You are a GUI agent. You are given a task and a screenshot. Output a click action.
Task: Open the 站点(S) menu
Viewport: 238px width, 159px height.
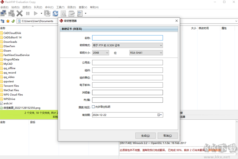coord(15,7)
